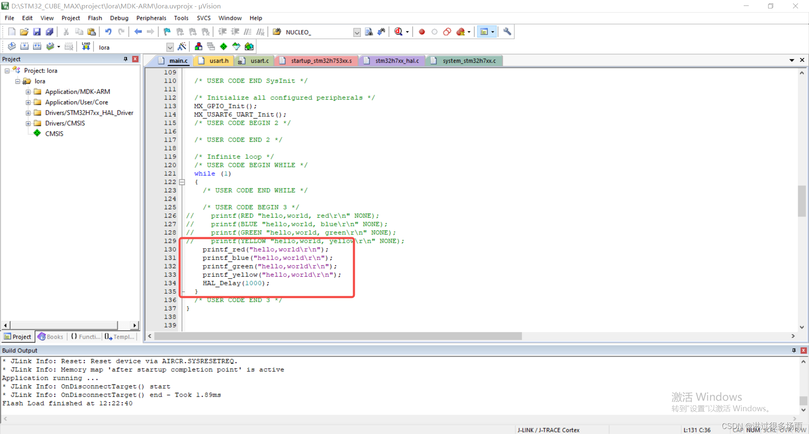
Task: Click the Kill All Breakpoints icon
Action: (461, 32)
